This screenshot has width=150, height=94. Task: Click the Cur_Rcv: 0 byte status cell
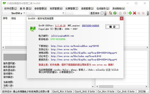point(106,92)
